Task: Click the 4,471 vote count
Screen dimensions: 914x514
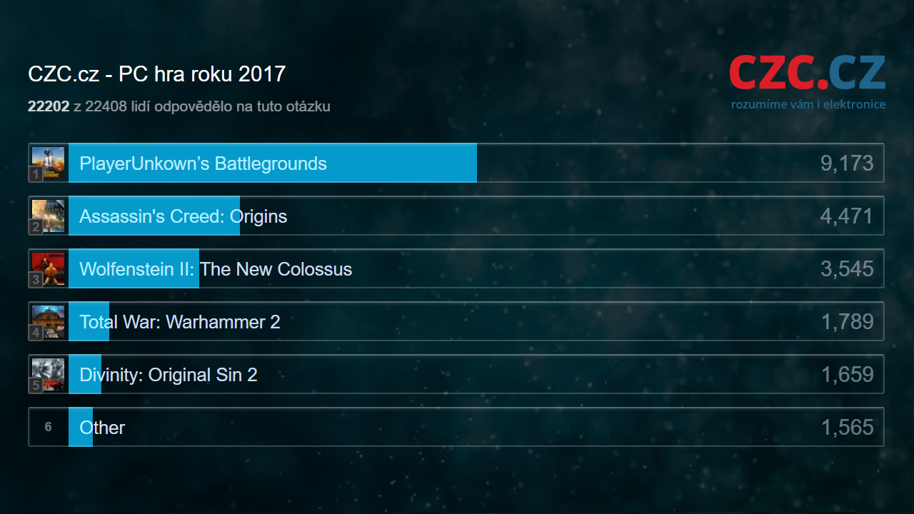Action: [847, 216]
